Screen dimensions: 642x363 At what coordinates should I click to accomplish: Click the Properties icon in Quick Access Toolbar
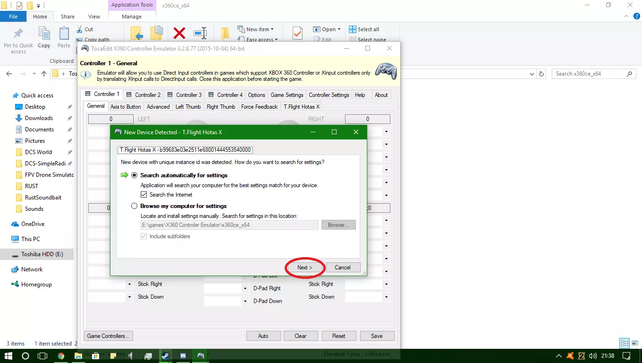coord(19,6)
